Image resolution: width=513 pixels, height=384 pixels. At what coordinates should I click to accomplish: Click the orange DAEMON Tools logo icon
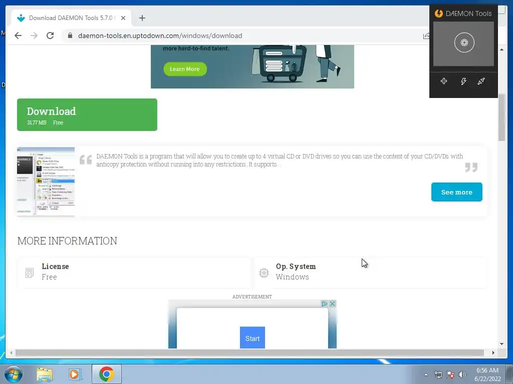[439, 13]
